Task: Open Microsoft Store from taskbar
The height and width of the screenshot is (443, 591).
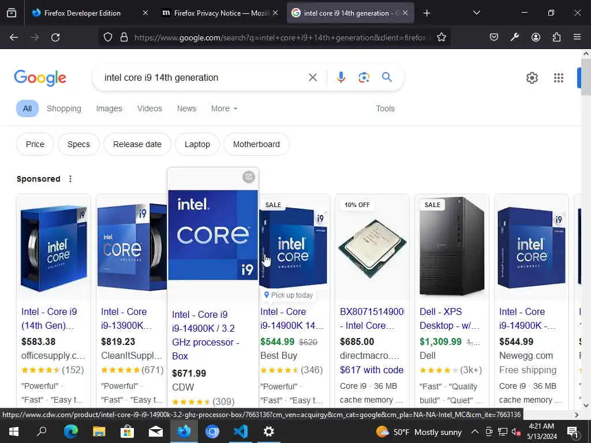Action: coord(128,431)
